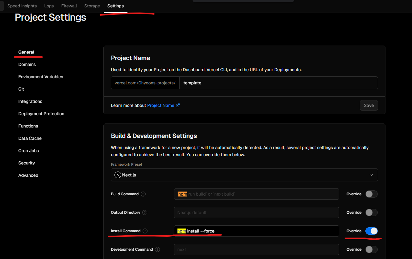This screenshot has width=412, height=259.
Task: Open Domains settings section
Action: (x=27, y=64)
